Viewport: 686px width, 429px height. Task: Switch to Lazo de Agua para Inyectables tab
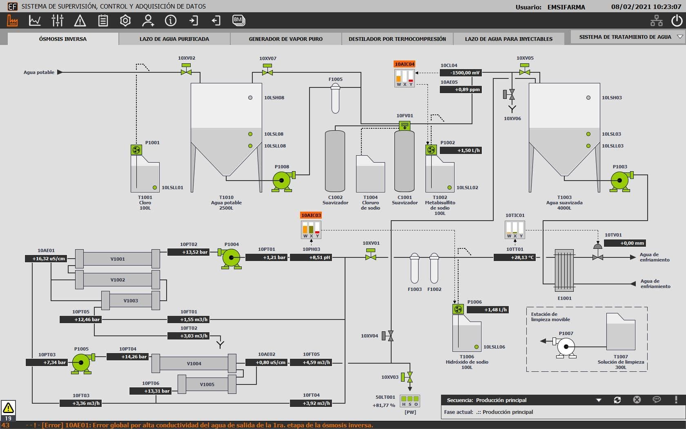pos(509,39)
